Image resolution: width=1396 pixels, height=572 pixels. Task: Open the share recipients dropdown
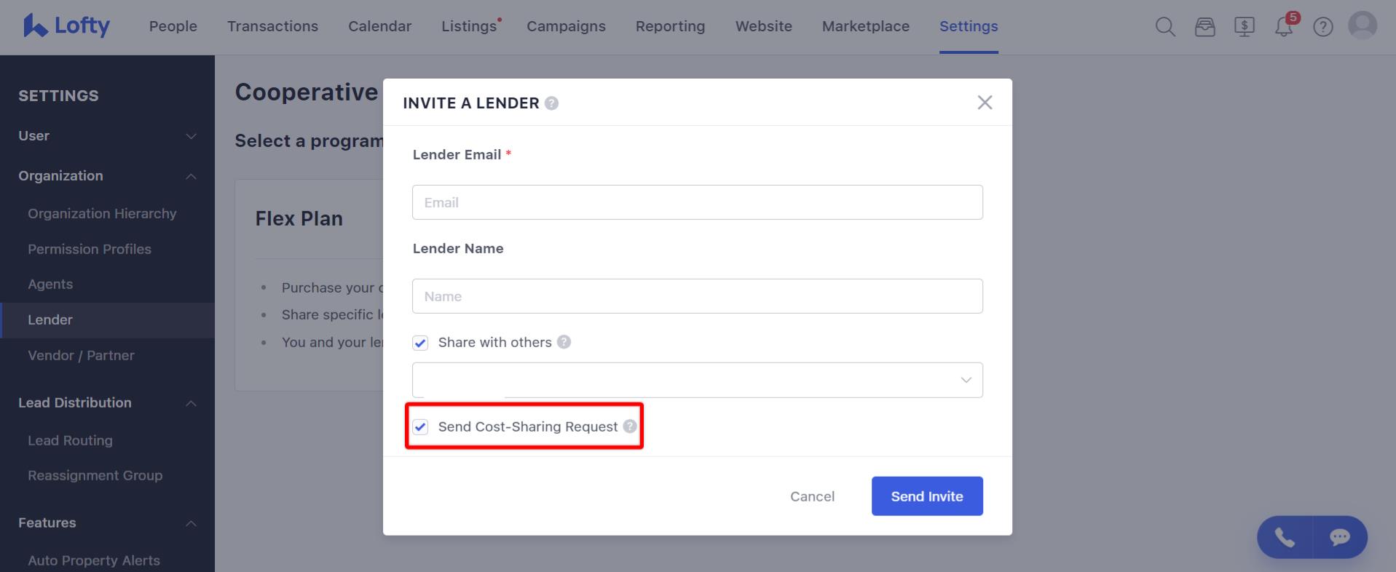pos(698,380)
